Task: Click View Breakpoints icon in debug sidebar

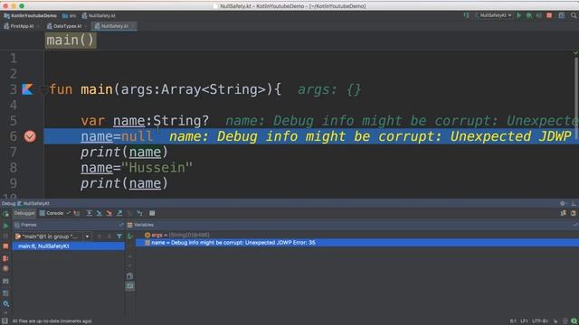Action: pyautogui.click(x=5, y=258)
